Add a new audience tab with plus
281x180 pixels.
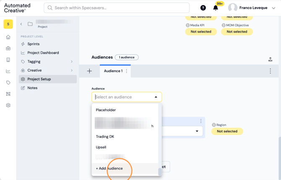point(89,71)
